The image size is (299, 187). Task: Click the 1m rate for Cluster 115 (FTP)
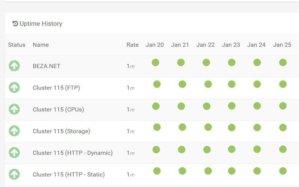point(130,88)
